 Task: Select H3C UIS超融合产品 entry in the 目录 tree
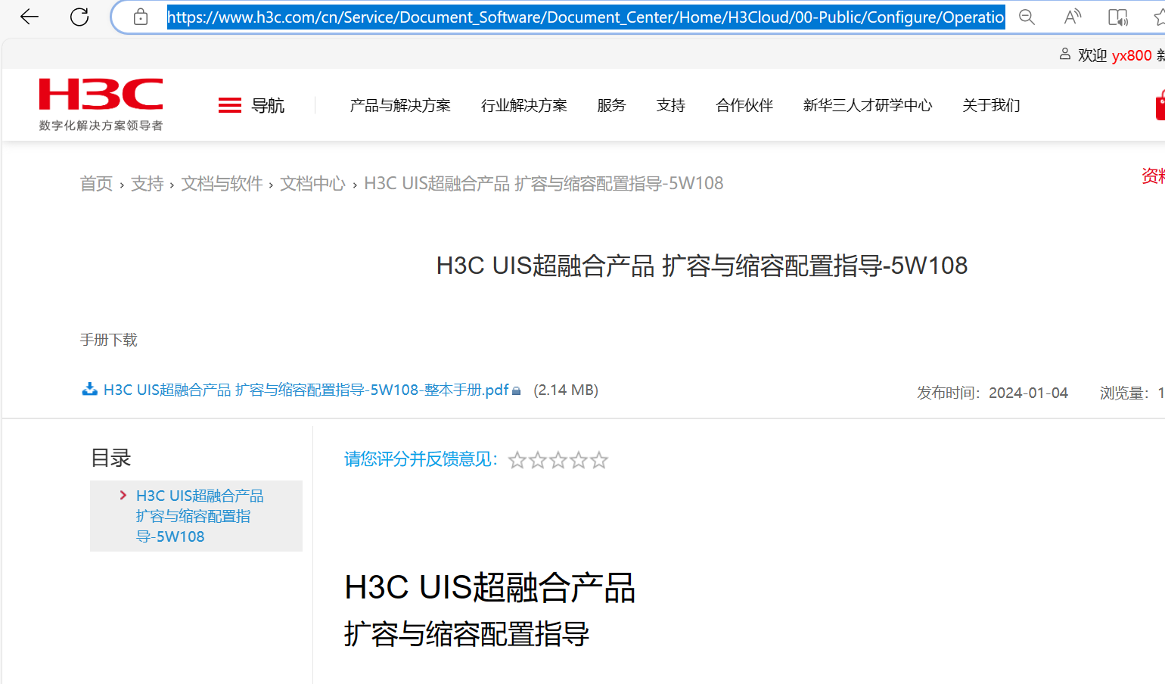tap(200, 516)
